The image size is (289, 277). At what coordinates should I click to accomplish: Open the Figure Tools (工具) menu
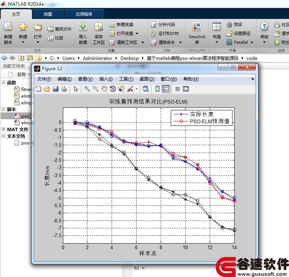click(126, 79)
